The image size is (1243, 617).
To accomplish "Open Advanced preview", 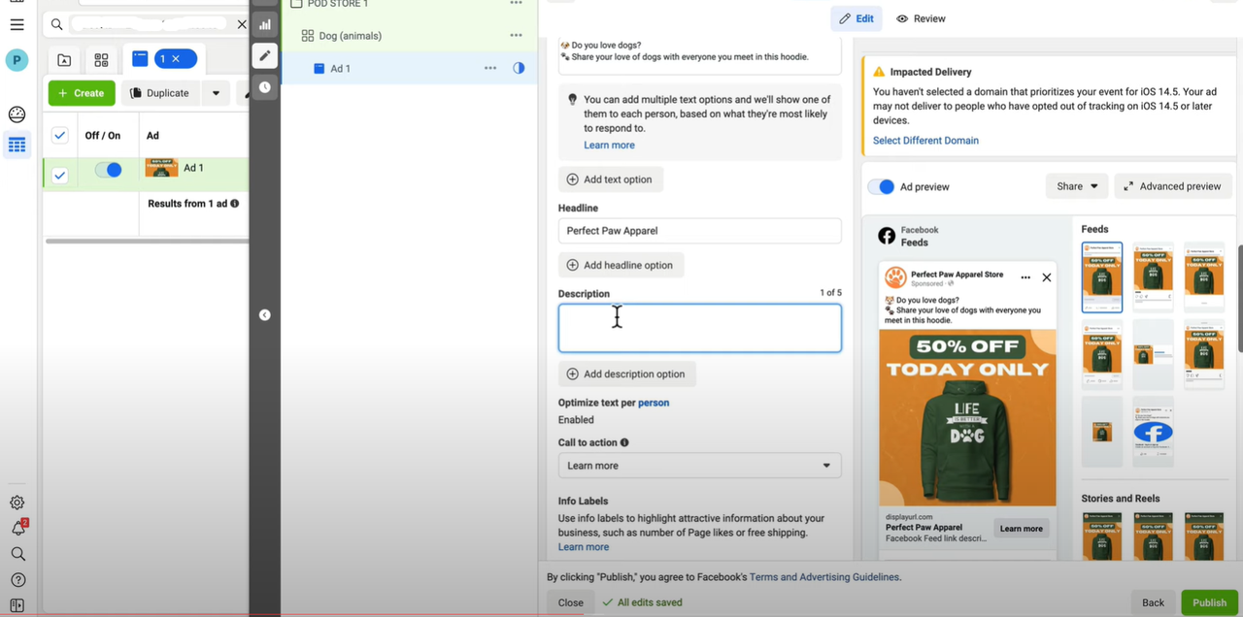I will [x=1173, y=186].
